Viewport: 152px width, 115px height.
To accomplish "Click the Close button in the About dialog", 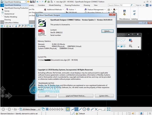I will (47, 96).
